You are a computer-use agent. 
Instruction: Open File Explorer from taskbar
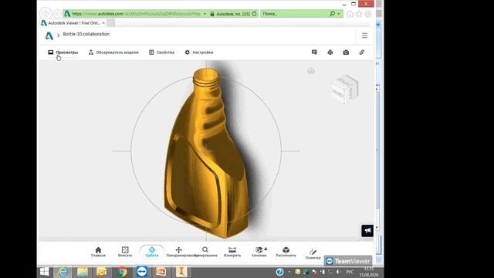[x=83, y=272]
